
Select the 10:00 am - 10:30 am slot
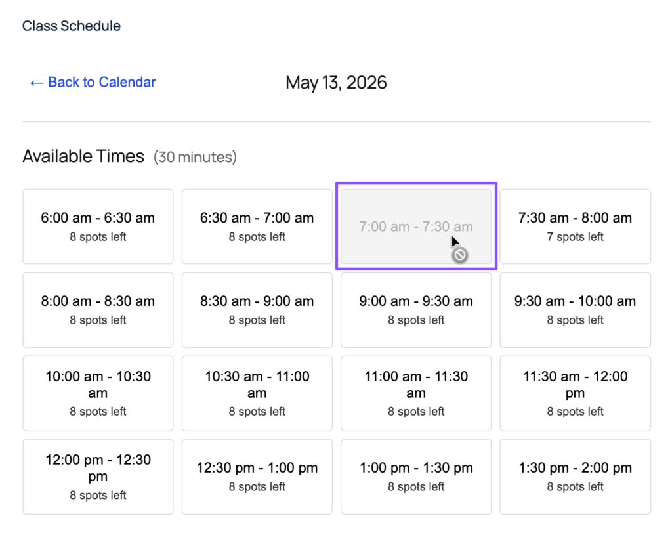(x=97, y=393)
